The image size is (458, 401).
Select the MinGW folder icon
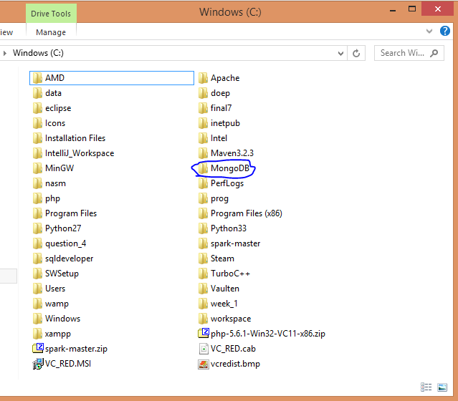pos(37,168)
